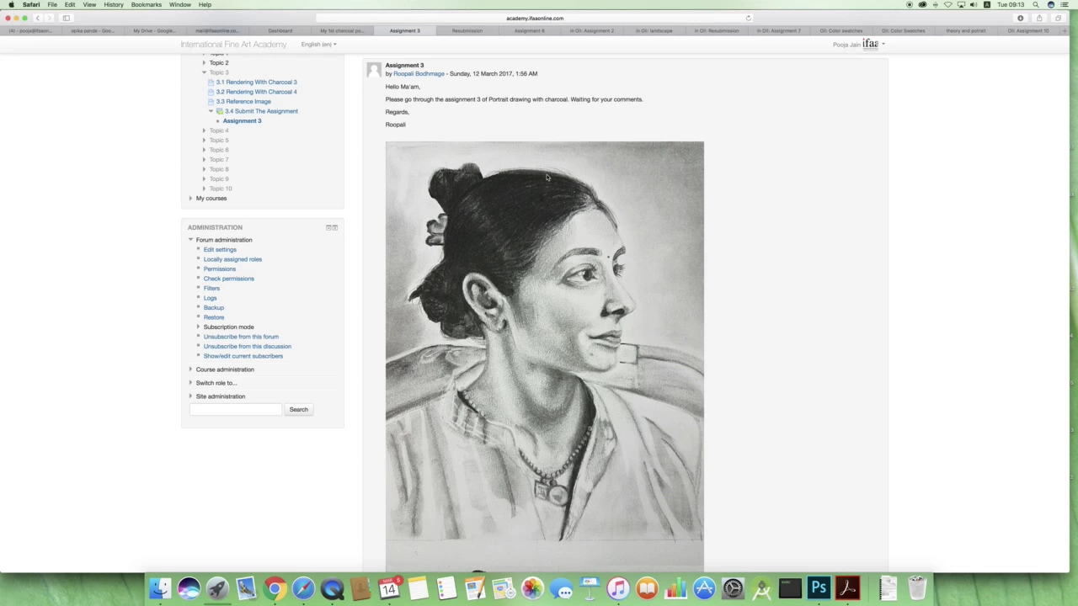The height and width of the screenshot is (606, 1078).
Task: Open Keynote from the dock
Action: click(x=590, y=589)
